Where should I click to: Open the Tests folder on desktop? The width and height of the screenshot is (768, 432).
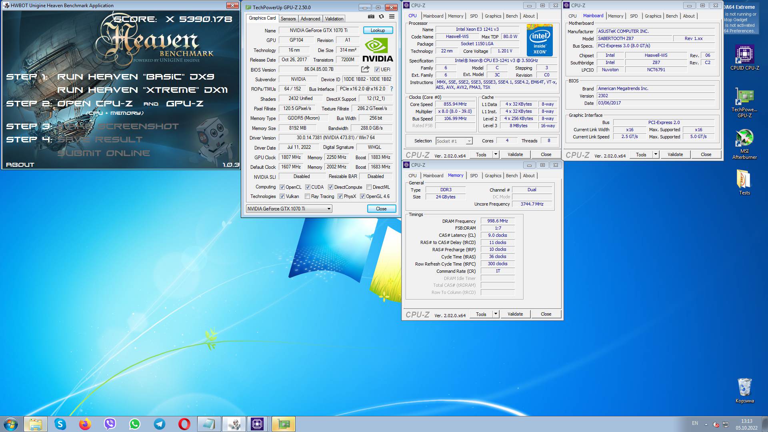(x=744, y=182)
